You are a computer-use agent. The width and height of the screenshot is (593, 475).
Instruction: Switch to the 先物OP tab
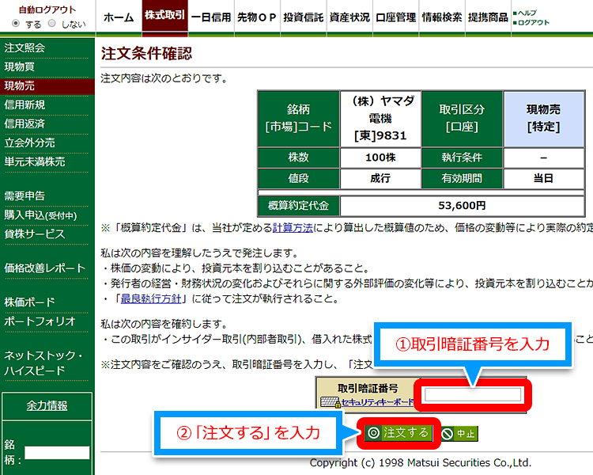tap(257, 17)
